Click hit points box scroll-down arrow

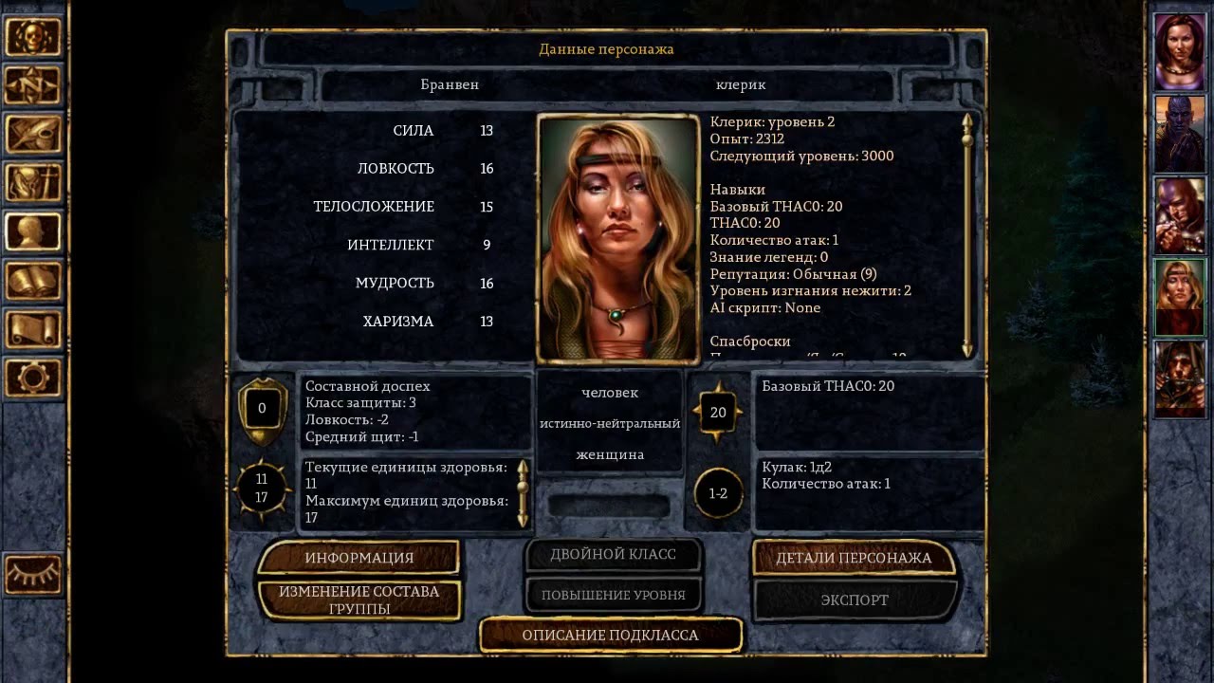tap(522, 519)
